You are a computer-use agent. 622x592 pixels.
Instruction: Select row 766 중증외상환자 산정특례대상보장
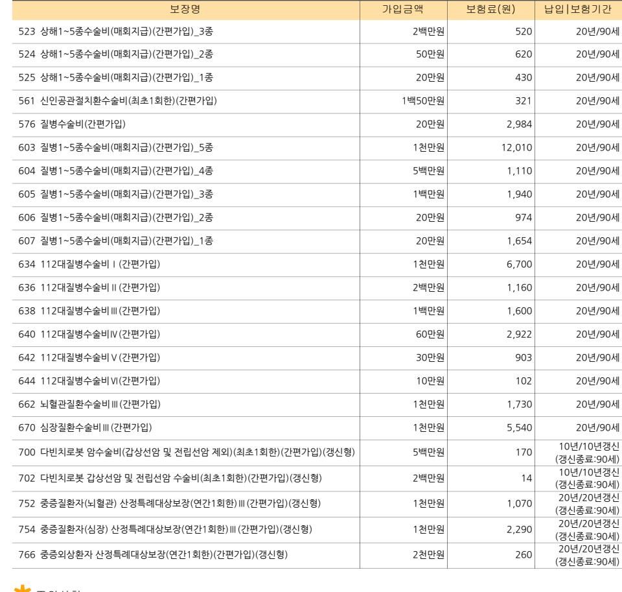[317, 555]
